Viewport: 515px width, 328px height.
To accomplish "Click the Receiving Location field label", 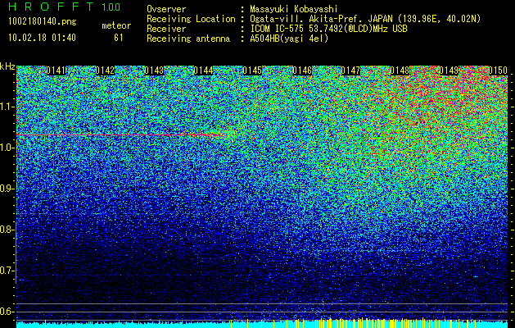I will point(191,20).
